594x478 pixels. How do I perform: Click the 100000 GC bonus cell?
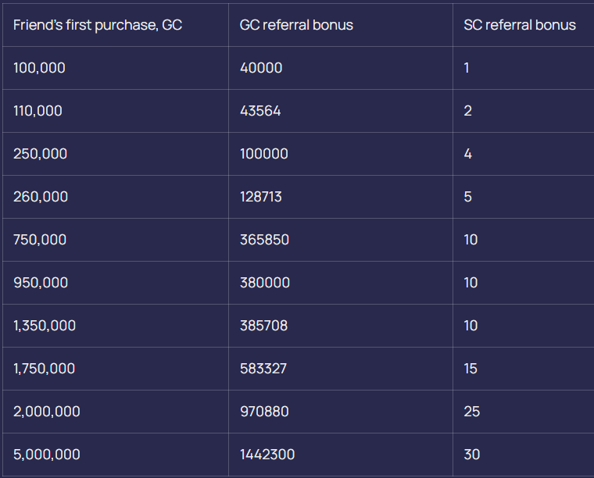264,154
